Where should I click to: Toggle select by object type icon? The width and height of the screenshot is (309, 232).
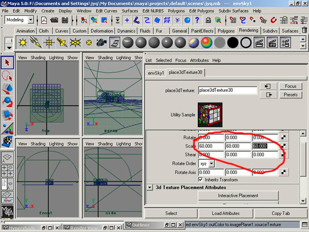pos(94,20)
